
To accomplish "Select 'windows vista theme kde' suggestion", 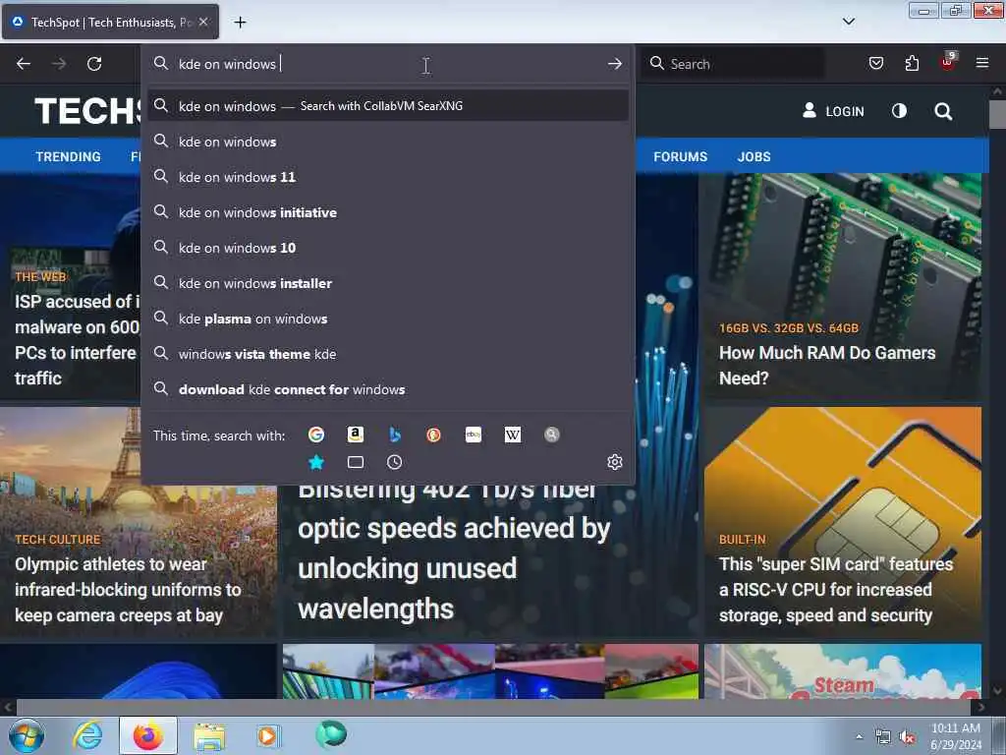I will (388, 354).
